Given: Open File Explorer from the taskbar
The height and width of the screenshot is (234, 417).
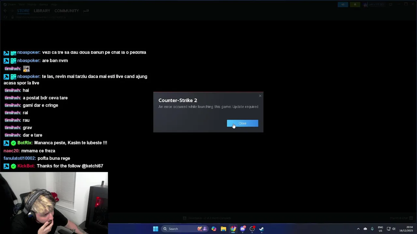Looking at the screenshot, I should coord(223,229).
